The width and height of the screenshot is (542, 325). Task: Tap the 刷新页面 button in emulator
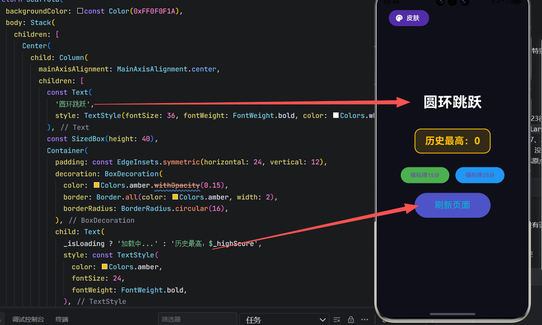click(452, 205)
